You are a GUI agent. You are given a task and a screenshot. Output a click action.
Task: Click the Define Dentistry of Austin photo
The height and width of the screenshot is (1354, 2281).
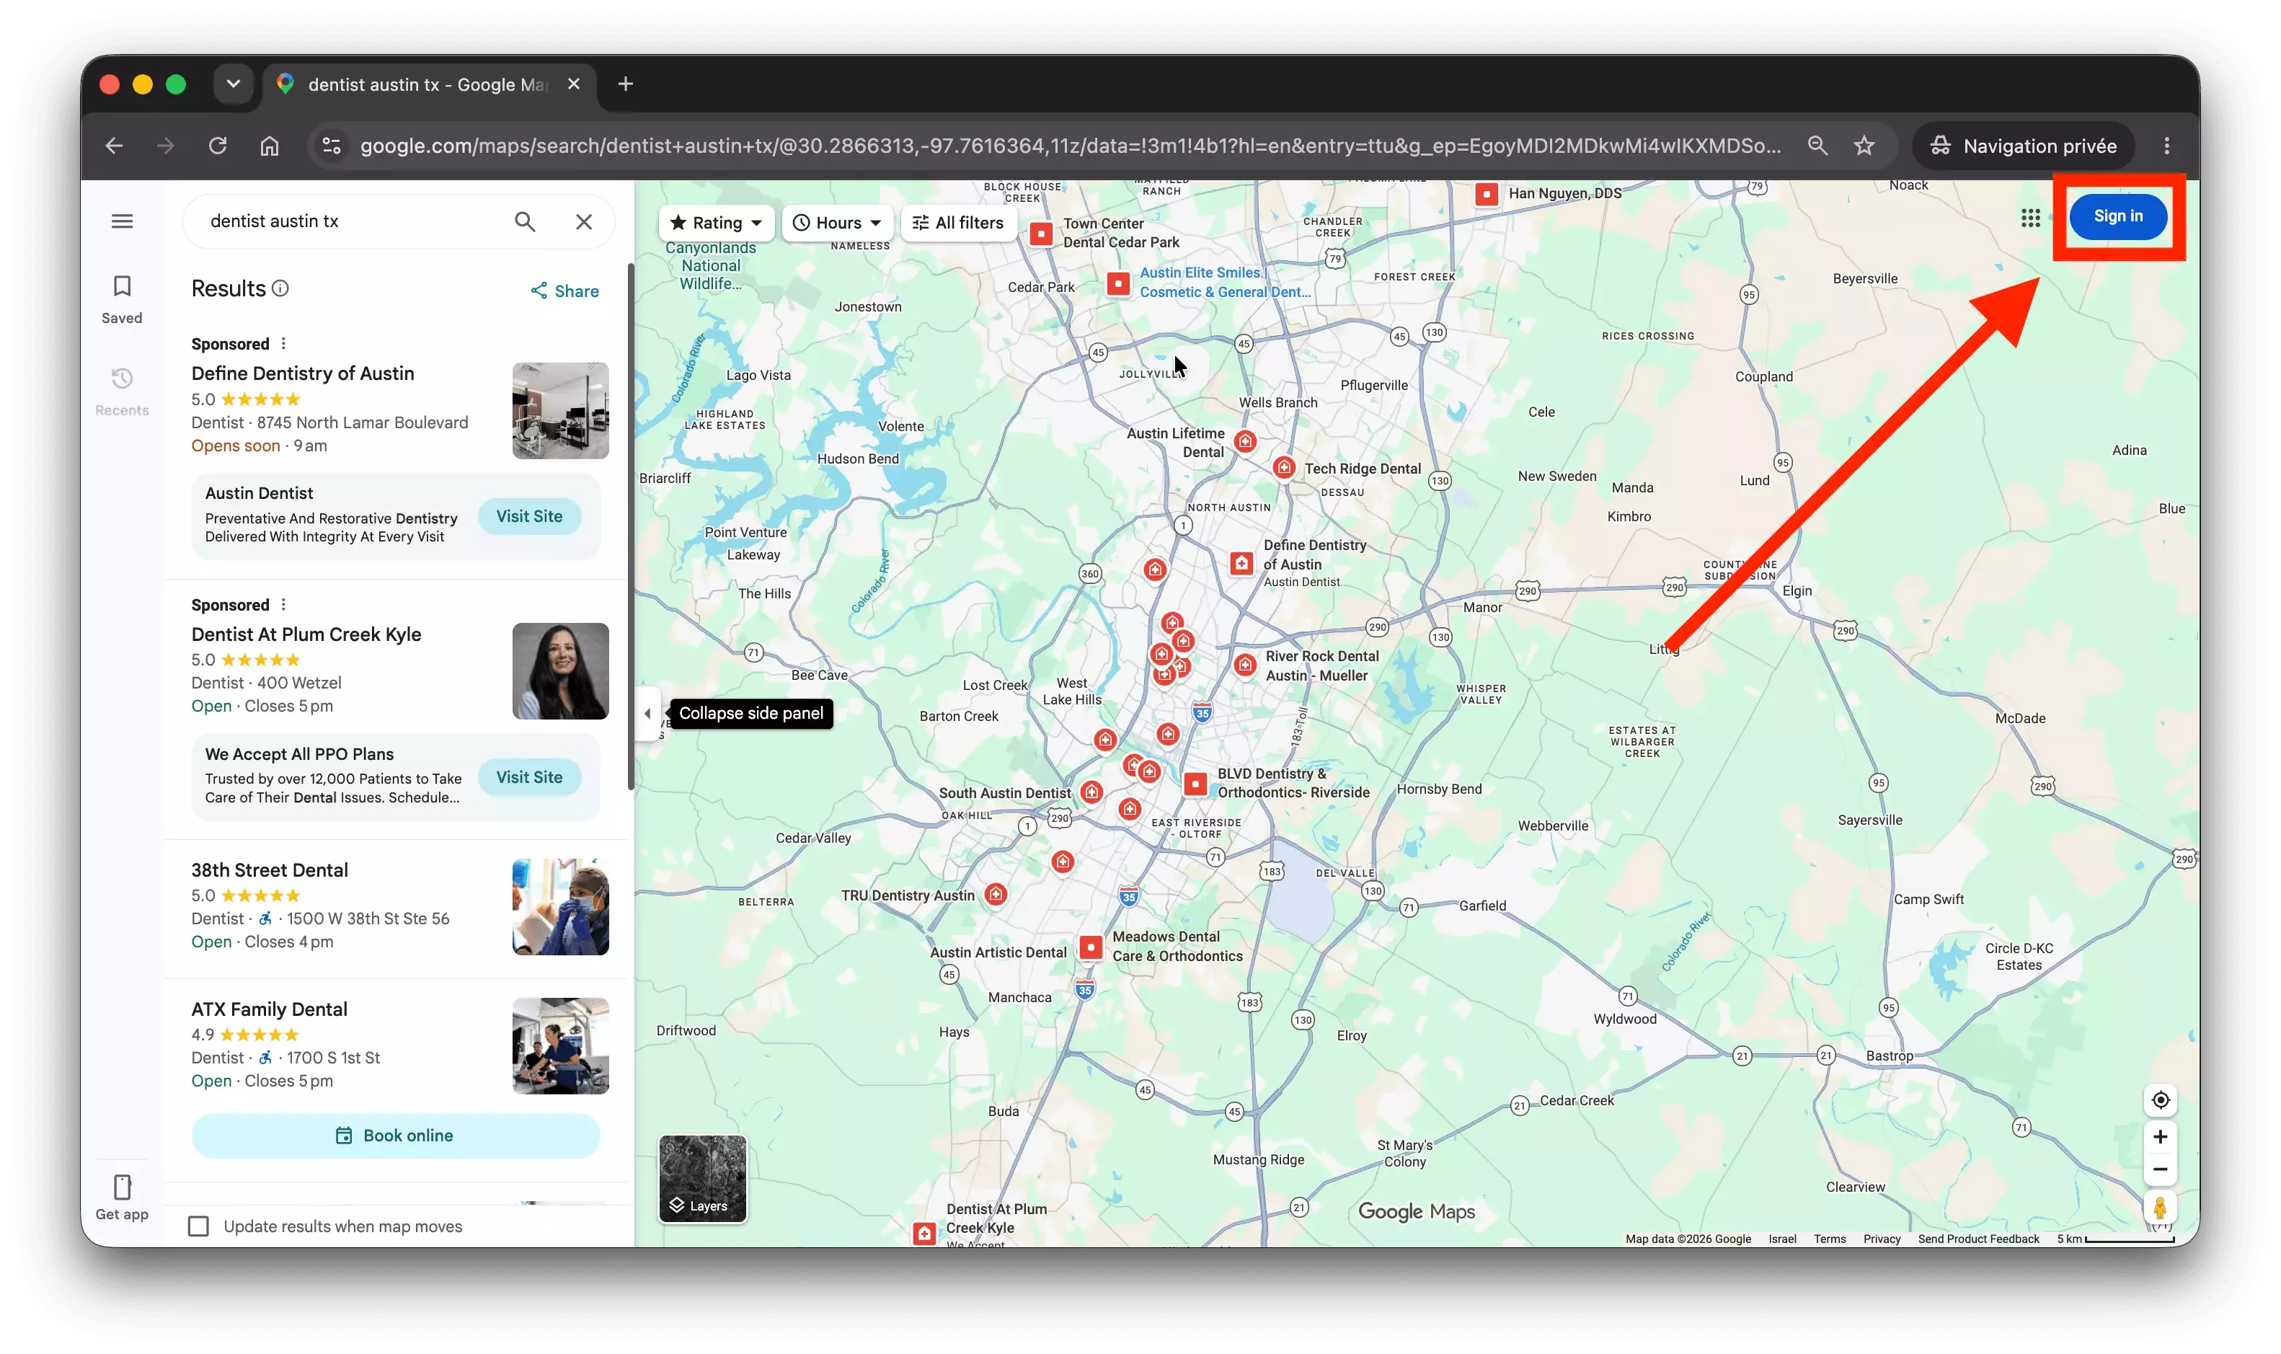[x=560, y=410]
